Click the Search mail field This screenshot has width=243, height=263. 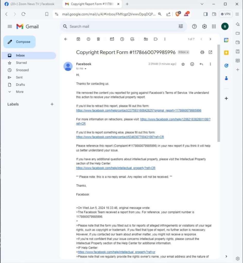pos(123,26)
